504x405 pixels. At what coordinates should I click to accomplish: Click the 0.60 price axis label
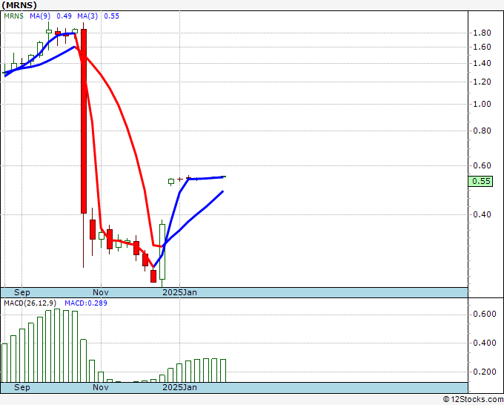pos(482,165)
